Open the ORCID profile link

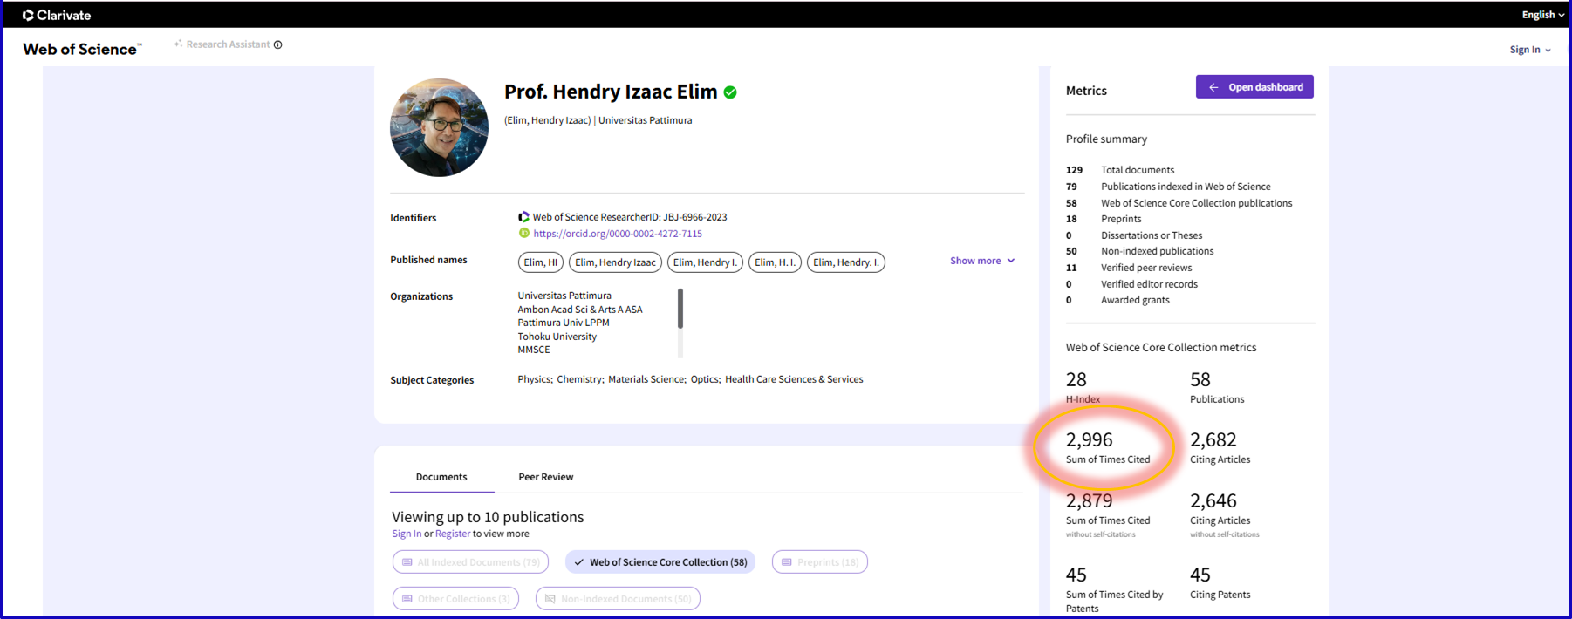coord(618,234)
